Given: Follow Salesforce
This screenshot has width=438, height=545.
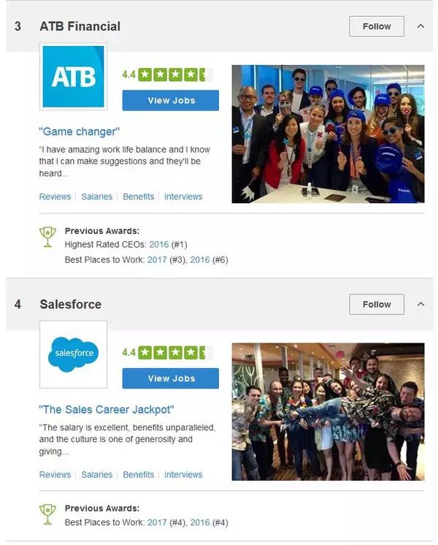Looking at the screenshot, I should (x=377, y=305).
